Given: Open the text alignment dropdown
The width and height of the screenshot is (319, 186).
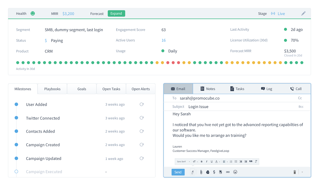Looking at the screenshot, I should (x=225, y=161).
